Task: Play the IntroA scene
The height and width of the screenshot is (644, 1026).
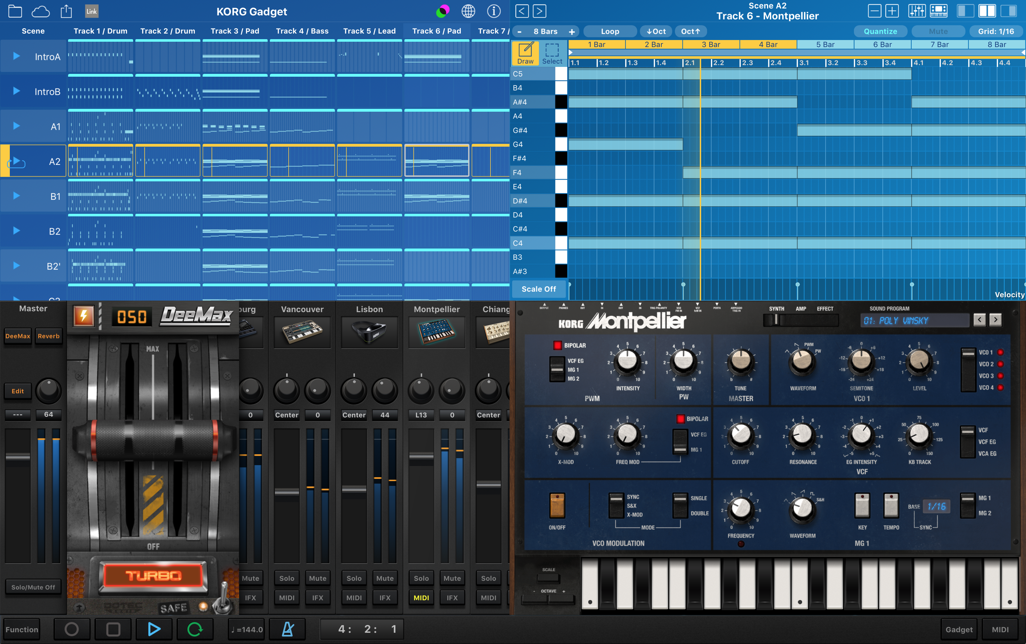Action: pyautogui.click(x=16, y=56)
